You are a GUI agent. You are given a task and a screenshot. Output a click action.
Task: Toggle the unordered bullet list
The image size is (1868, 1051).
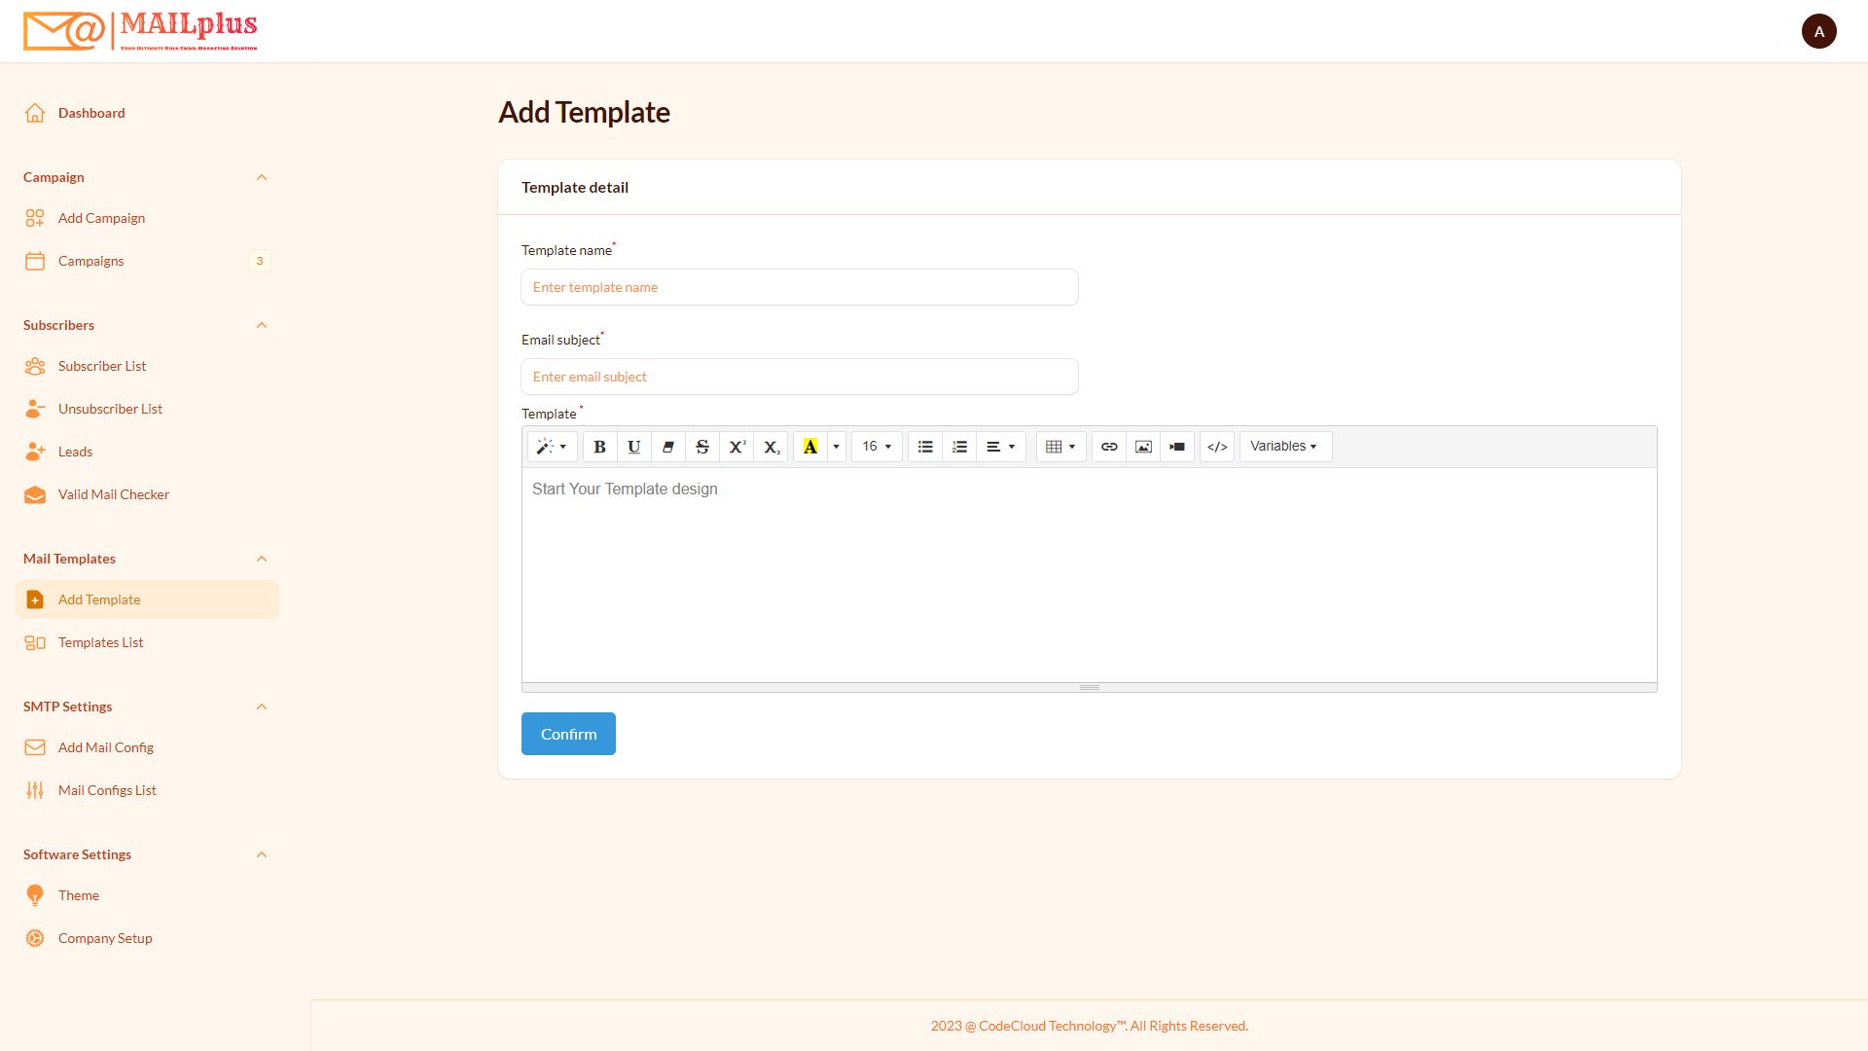(925, 447)
